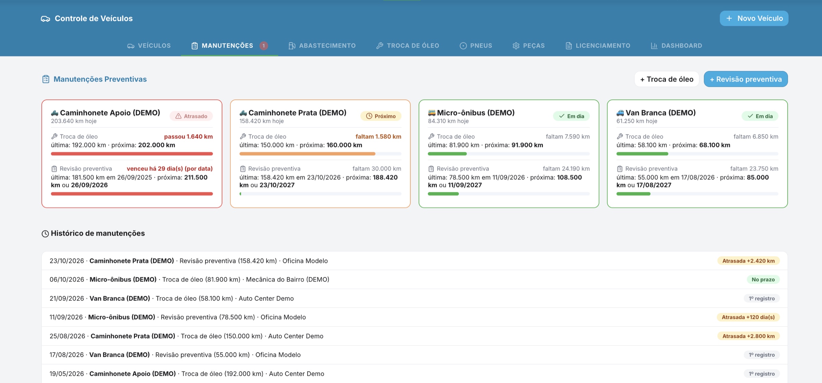Click wrench icon in Micro-ônibus oil change row
Image resolution: width=822 pixels, height=383 pixels.
[x=431, y=137]
